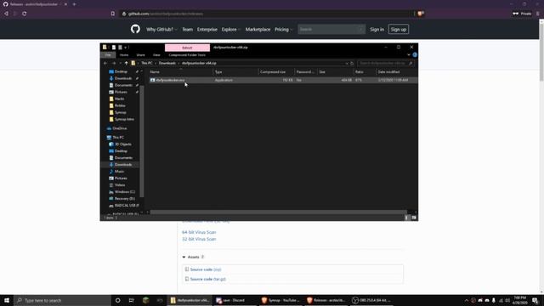This screenshot has height=306, width=544.
Task: Click the GitHub search field
Action: [331, 30]
